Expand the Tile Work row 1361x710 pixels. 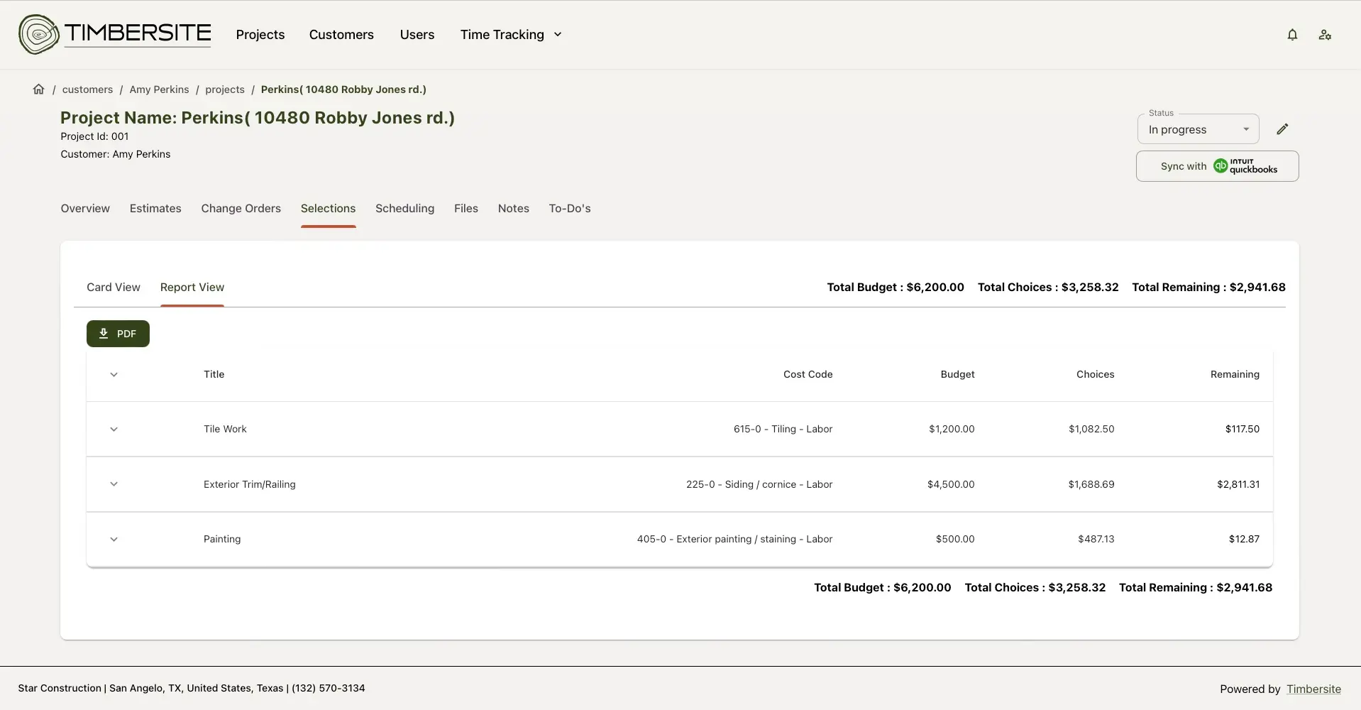(114, 430)
